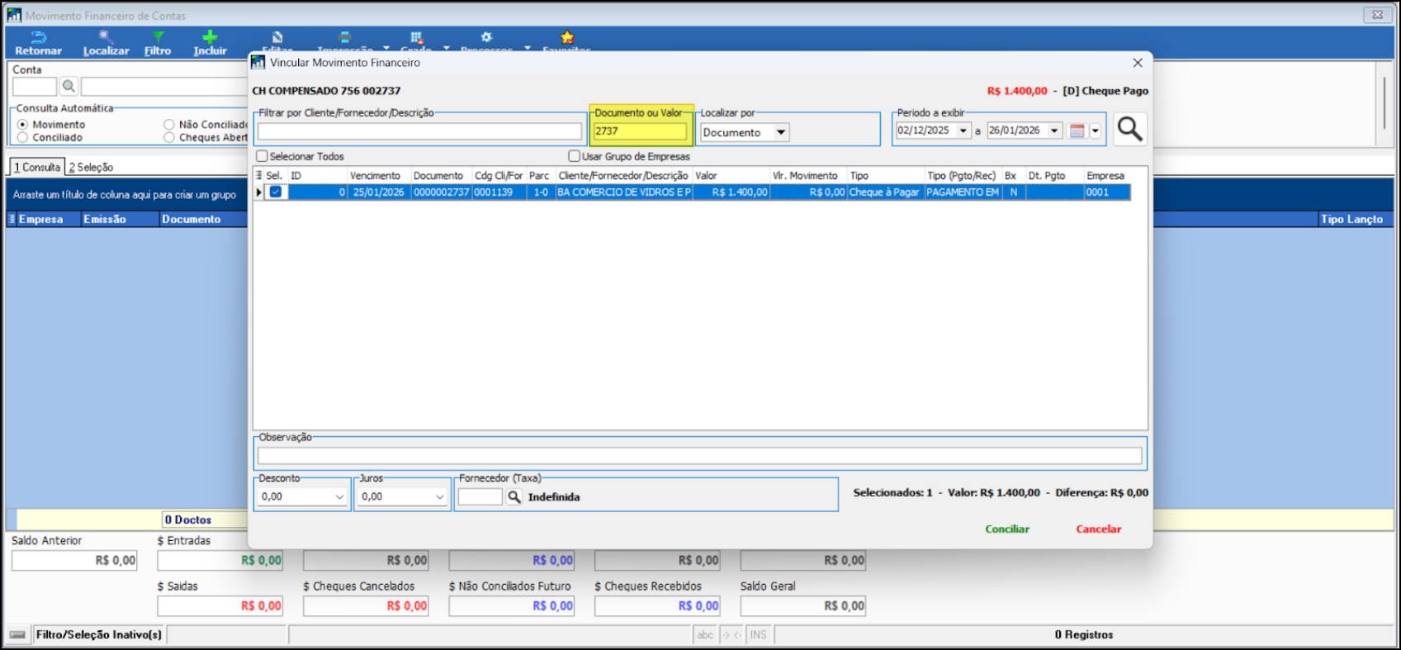Click the Incluir plus icon
Viewport: 1401px width, 650px height.
click(210, 37)
